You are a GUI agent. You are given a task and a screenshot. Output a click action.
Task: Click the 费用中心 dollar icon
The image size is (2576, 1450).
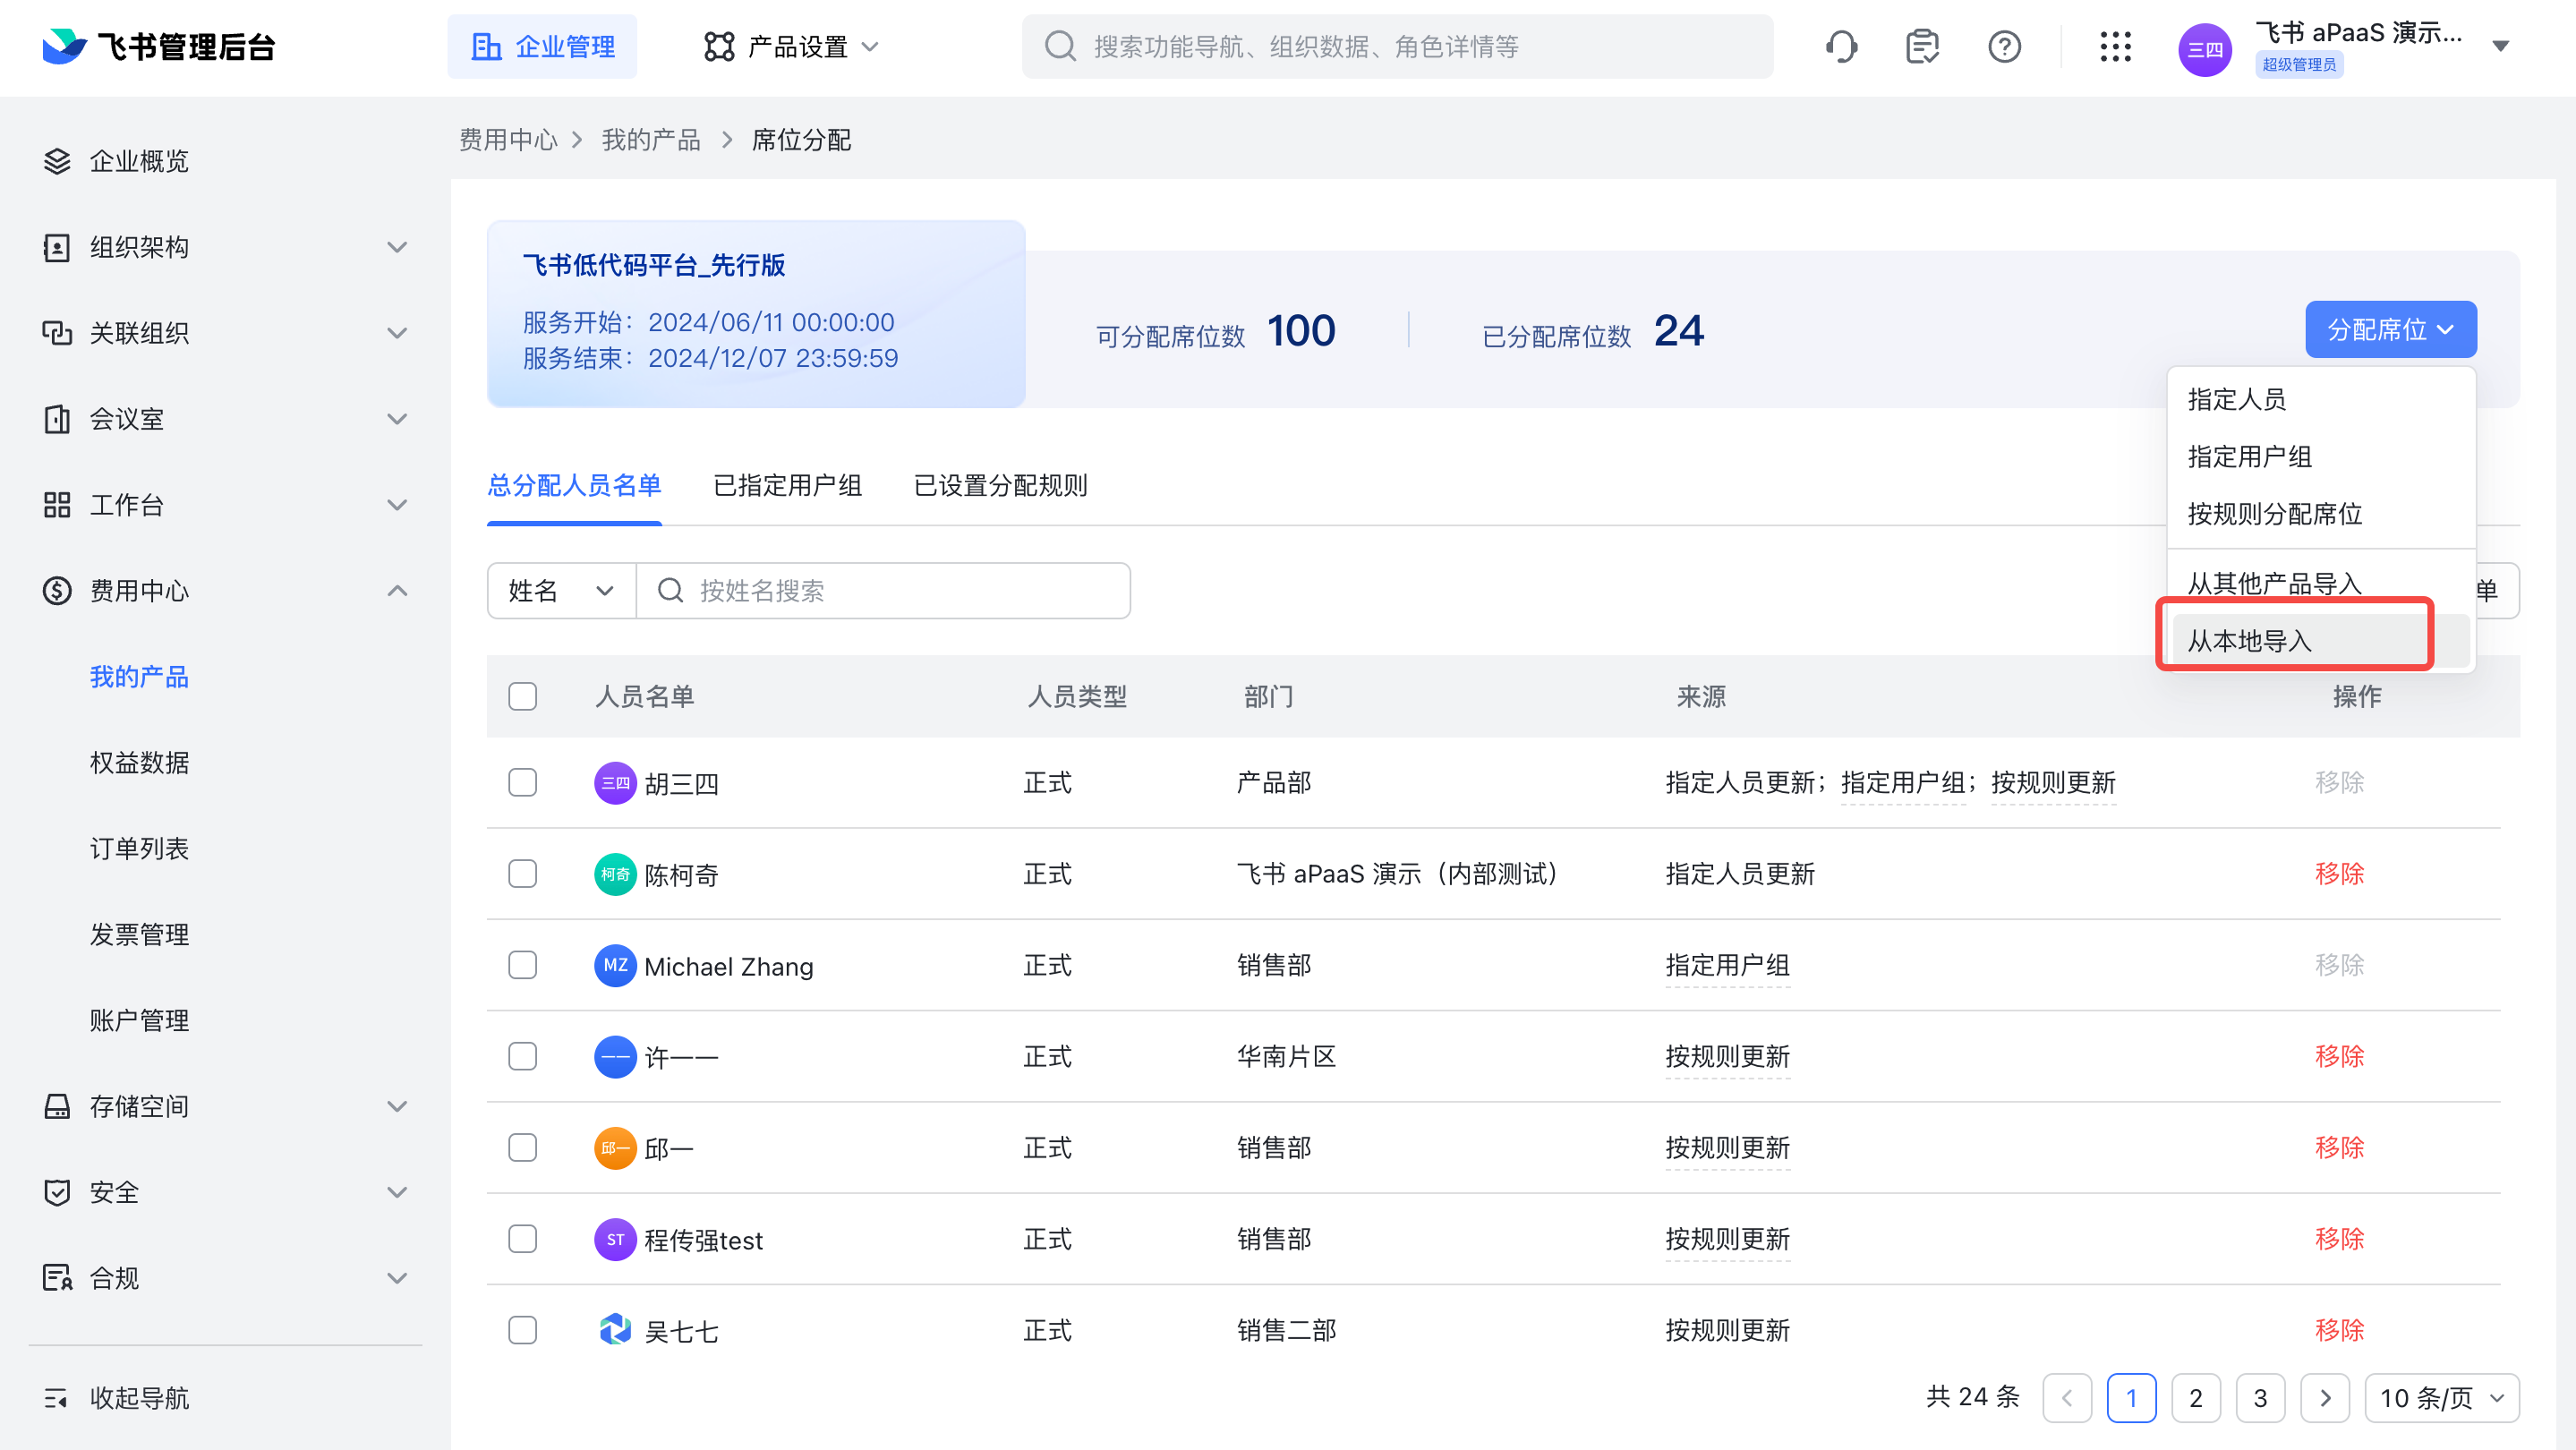[57, 591]
